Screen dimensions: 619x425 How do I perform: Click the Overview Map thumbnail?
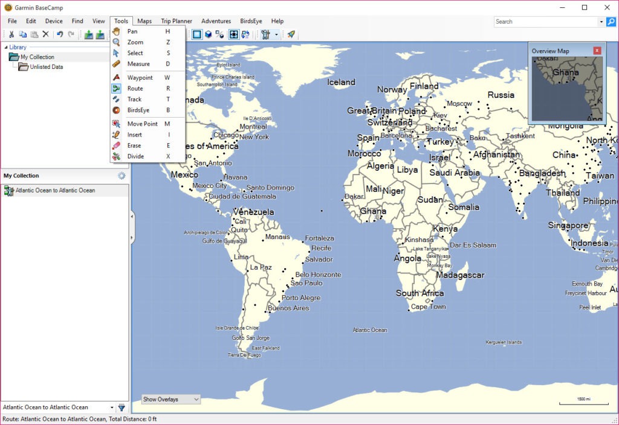(567, 89)
